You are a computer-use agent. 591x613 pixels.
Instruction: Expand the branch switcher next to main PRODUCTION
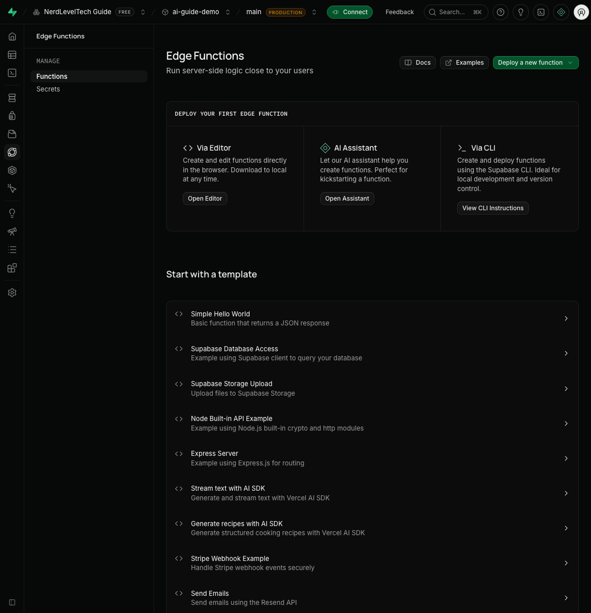[314, 12]
